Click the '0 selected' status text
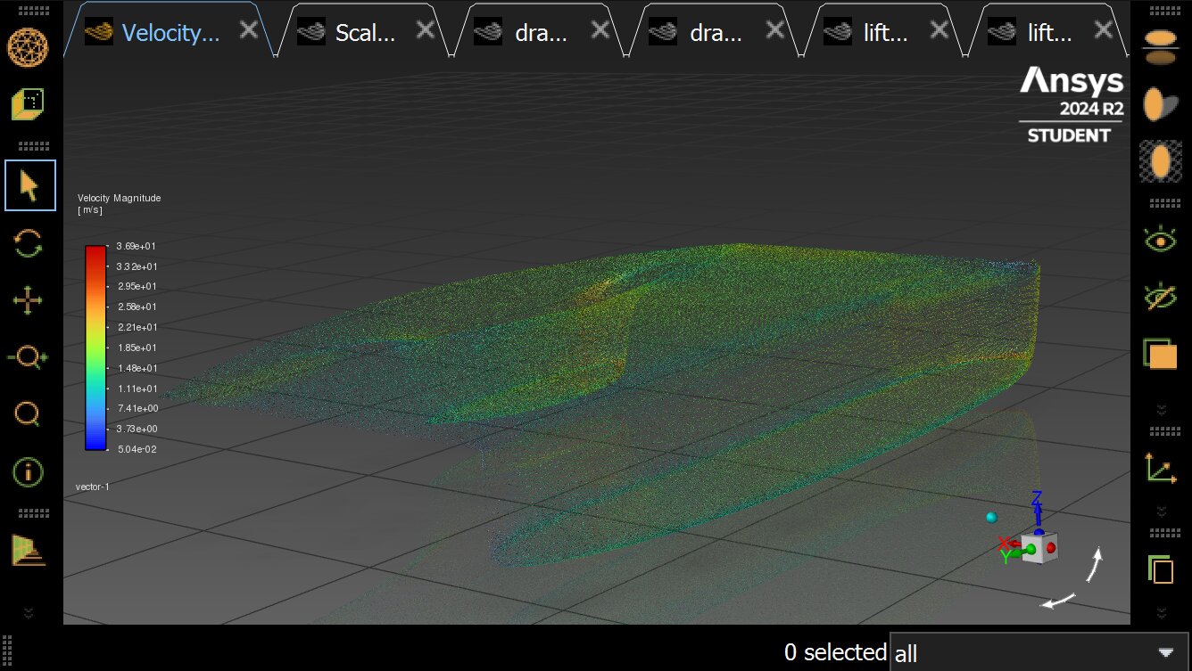This screenshot has width=1192, height=671. (835, 652)
